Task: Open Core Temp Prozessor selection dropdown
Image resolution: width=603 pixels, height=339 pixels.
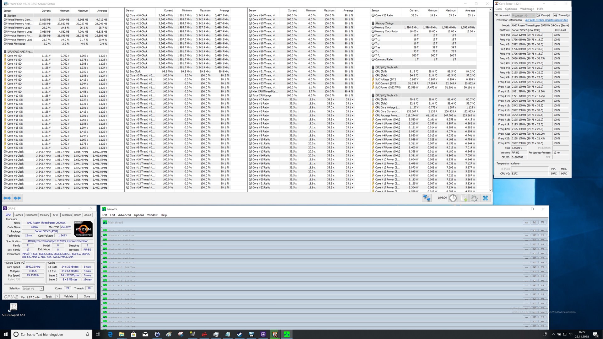Action: (x=523, y=15)
